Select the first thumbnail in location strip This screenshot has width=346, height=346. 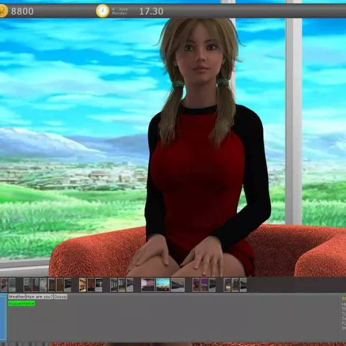pos(4,284)
